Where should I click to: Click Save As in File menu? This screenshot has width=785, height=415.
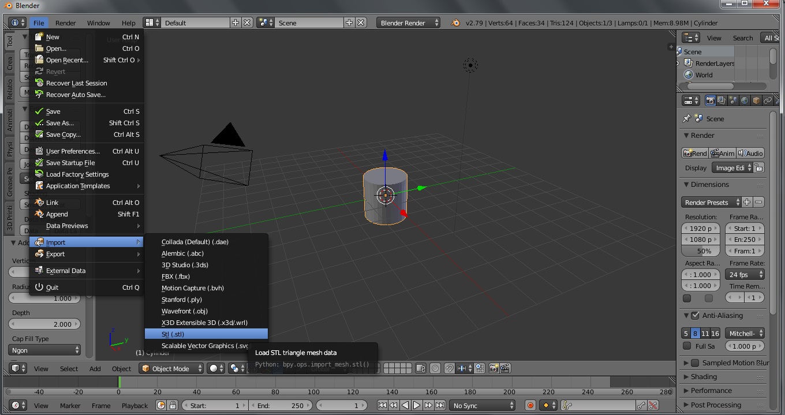click(x=87, y=122)
